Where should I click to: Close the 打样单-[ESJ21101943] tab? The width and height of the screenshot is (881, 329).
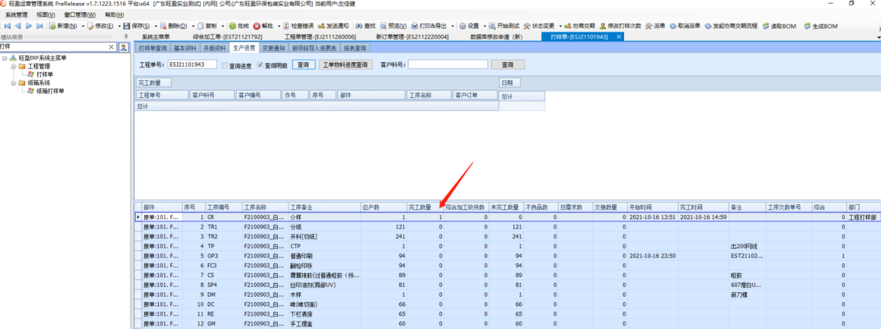(619, 37)
